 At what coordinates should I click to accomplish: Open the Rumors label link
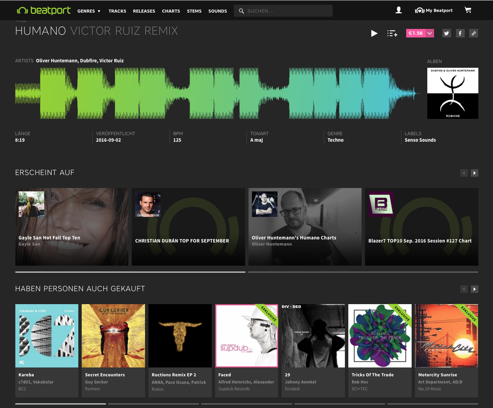click(x=93, y=389)
